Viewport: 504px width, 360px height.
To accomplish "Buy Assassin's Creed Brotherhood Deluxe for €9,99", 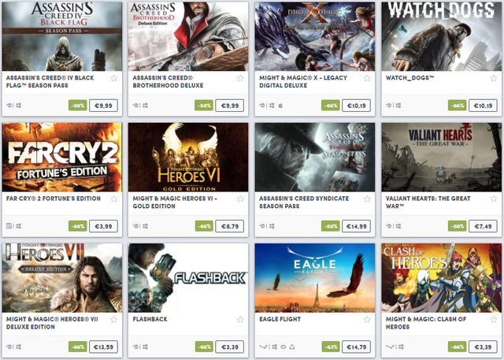I will (229, 106).
